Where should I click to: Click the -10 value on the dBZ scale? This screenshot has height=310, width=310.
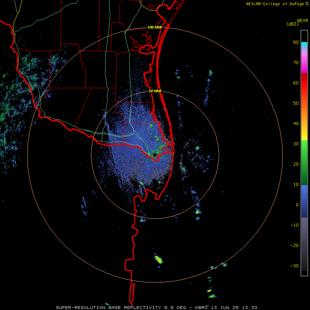[294, 225]
